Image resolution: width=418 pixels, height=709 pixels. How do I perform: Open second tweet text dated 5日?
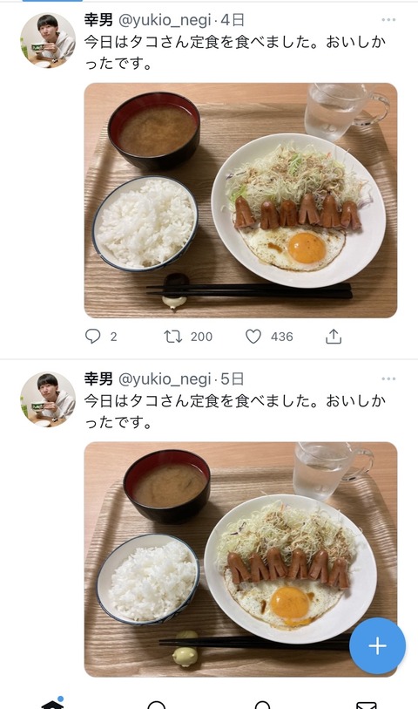point(235,412)
